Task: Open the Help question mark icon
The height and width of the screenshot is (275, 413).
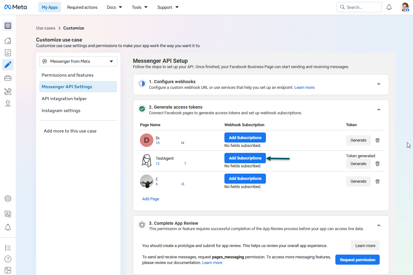Action: 8,259
